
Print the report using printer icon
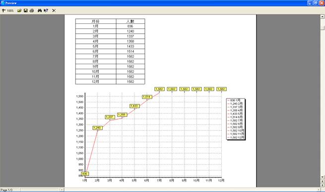(x=32, y=10)
